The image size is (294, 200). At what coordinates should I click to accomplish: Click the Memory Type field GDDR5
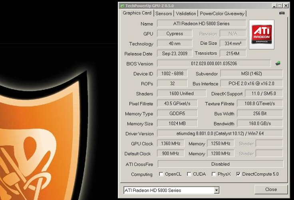coord(177,113)
